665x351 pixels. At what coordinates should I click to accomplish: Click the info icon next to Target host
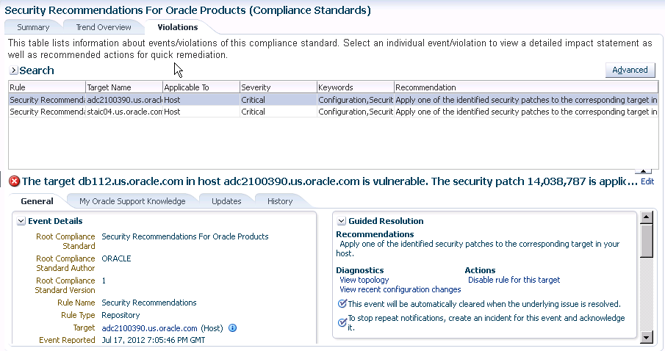(x=232, y=328)
